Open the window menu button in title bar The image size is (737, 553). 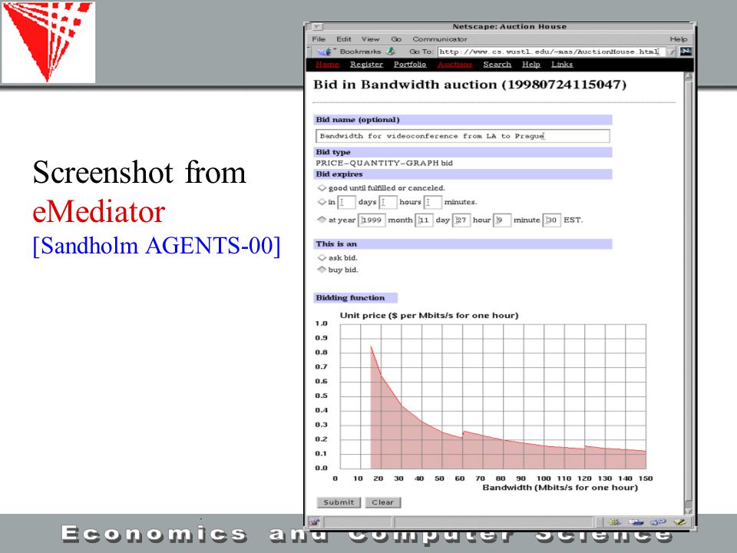tap(317, 27)
